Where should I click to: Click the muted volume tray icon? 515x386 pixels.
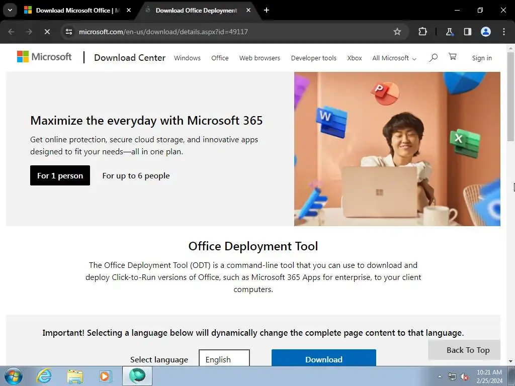[464, 377]
